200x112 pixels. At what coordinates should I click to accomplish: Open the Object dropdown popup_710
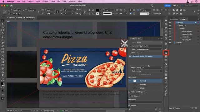coord(149,68)
